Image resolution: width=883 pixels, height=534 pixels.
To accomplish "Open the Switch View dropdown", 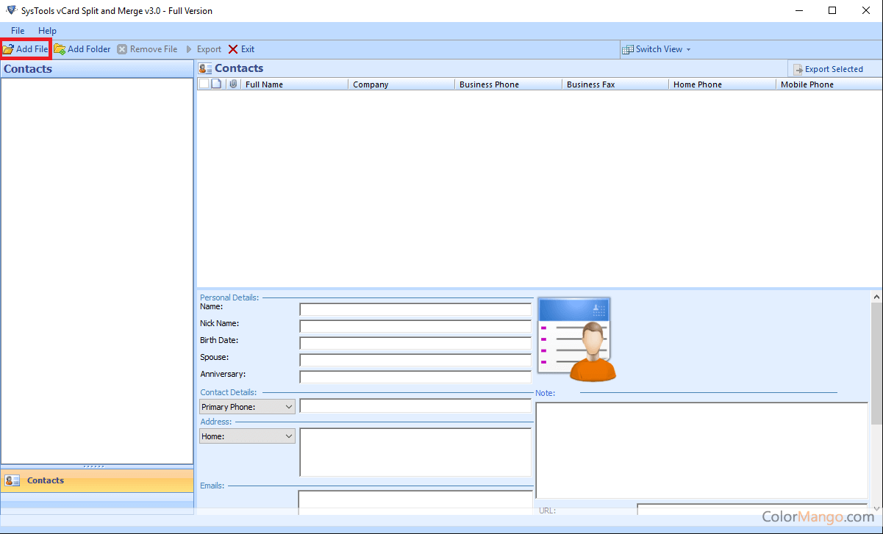I will [x=657, y=49].
